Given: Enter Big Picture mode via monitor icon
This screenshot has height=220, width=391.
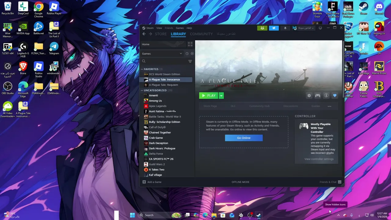Looking at the screenshot, I should pos(320,28).
